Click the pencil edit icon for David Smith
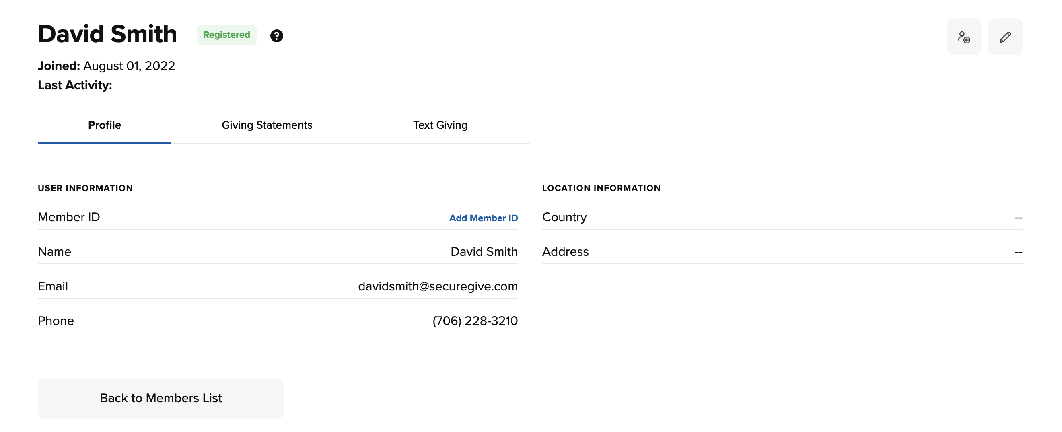This screenshot has width=1062, height=432. 1005,37
